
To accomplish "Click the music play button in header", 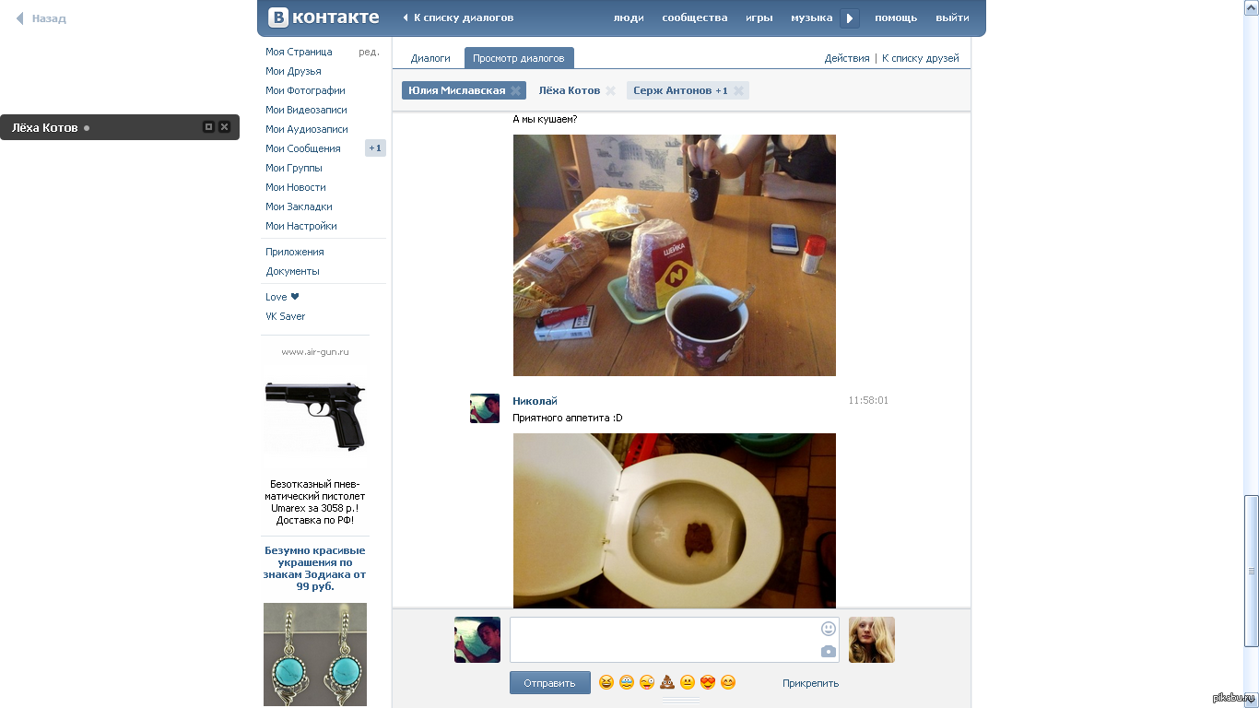I will pos(850,18).
